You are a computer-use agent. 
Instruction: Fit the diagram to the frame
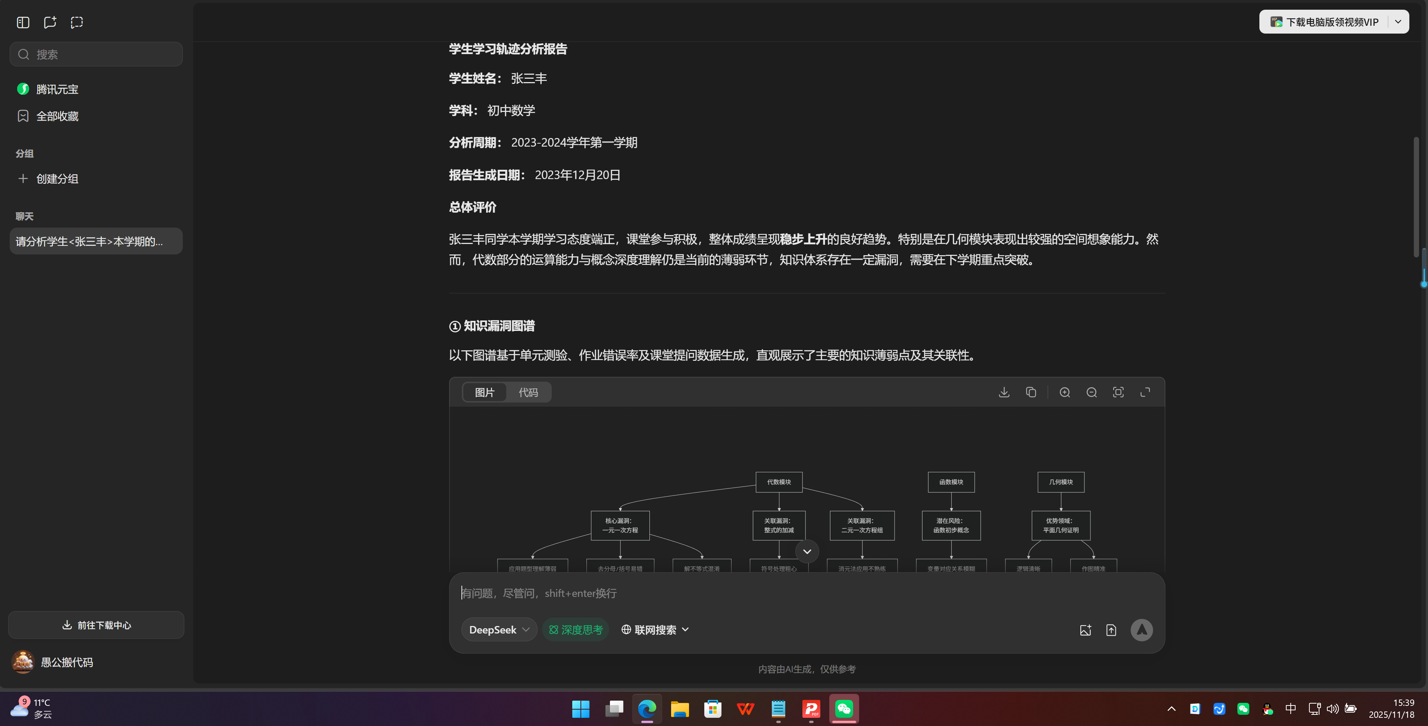coord(1118,392)
